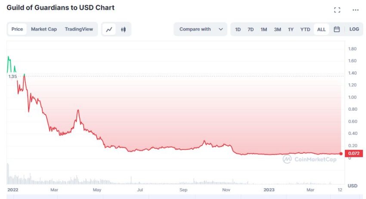Open the TradingView tab
366x199 pixels.
79,29
